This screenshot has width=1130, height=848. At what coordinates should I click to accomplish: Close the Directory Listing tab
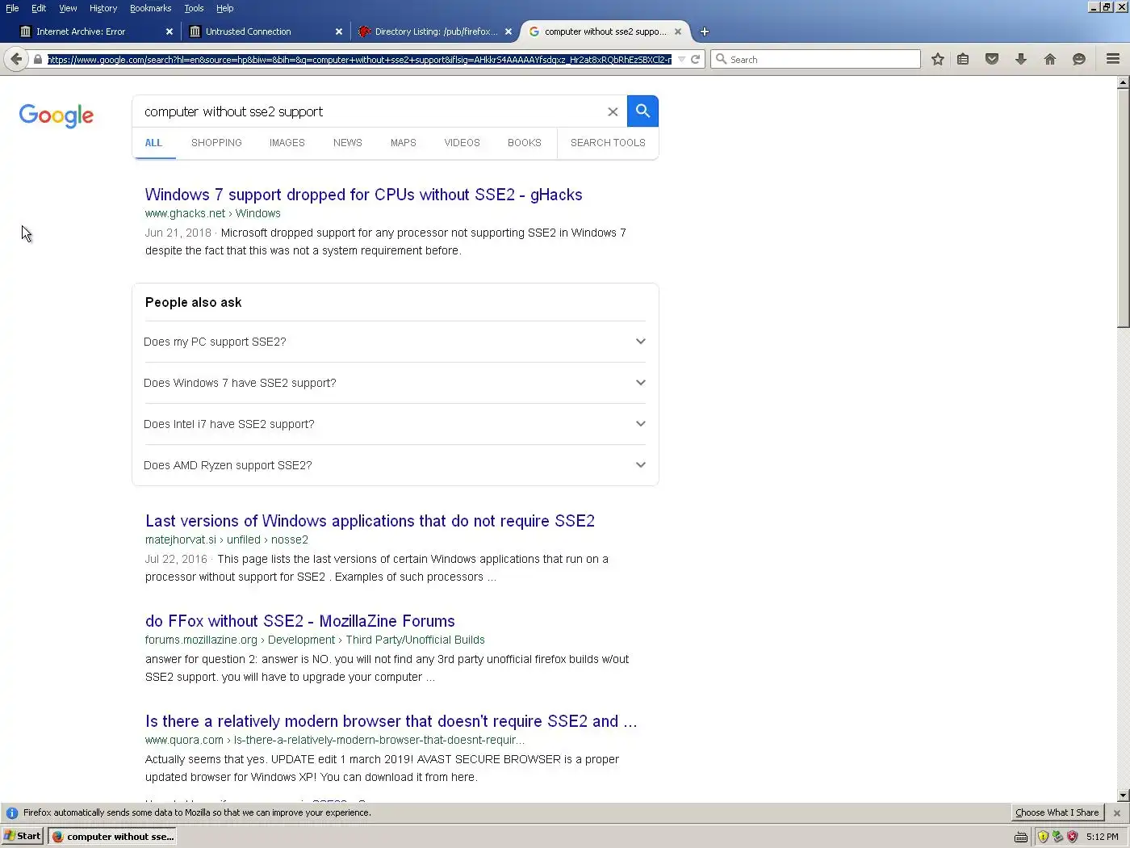point(508,31)
